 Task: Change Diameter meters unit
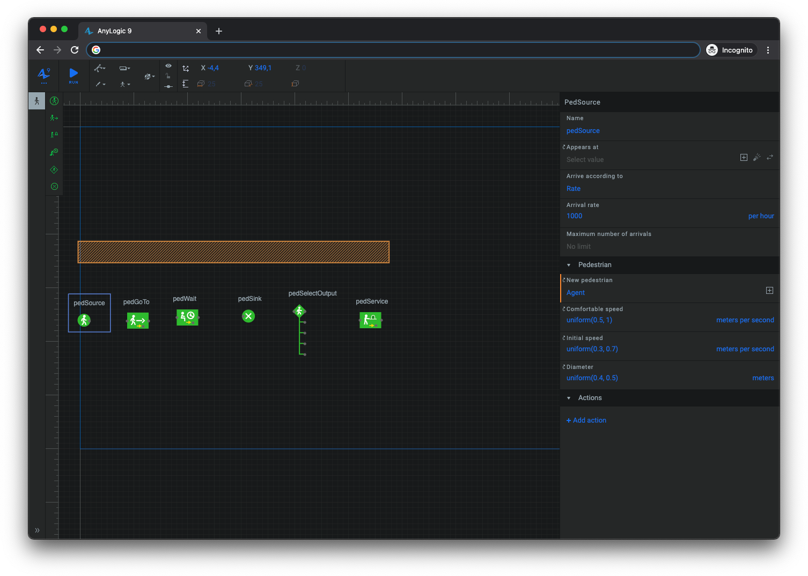[x=763, y=378]
